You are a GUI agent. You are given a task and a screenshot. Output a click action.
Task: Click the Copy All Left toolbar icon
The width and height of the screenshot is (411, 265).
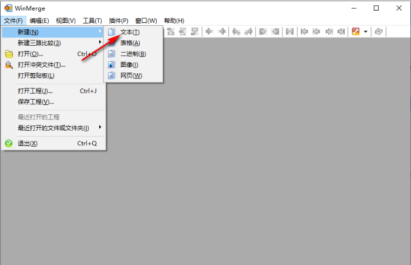pyautogui.click(x=275, y=32)
